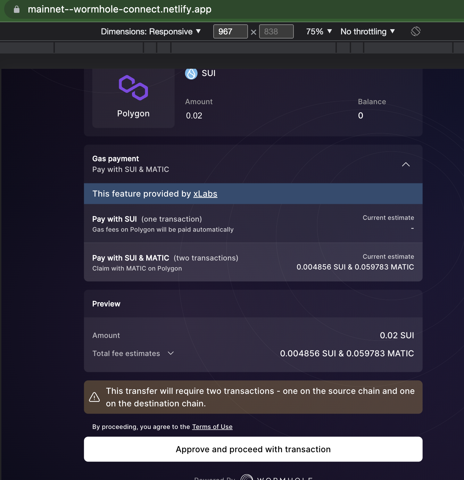Click the padlock icon in the address bar
The width and height of the screenshot is (464, 480).
tap(16, 9)
